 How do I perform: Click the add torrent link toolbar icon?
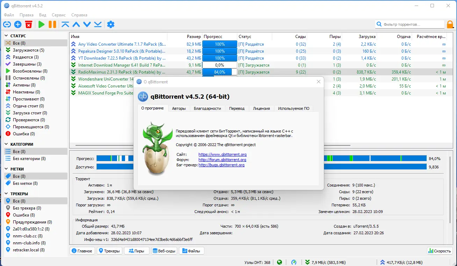click(x=7, y=24)
